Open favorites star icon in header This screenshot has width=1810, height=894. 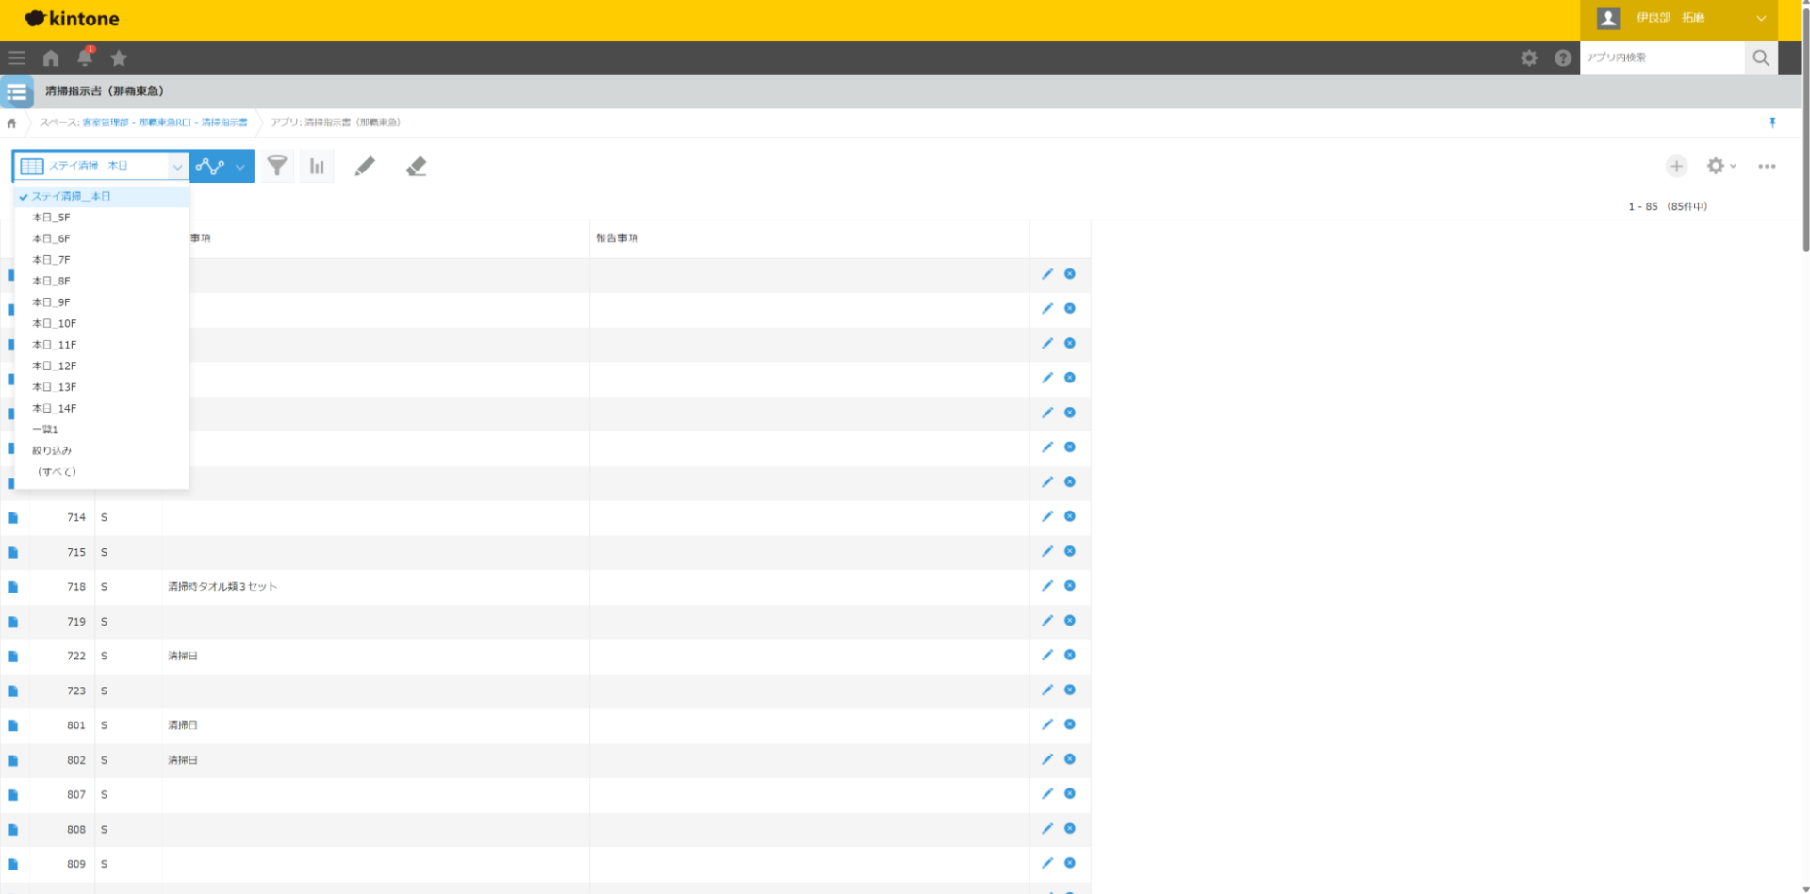pyautogui.click(x=119, y=58)
